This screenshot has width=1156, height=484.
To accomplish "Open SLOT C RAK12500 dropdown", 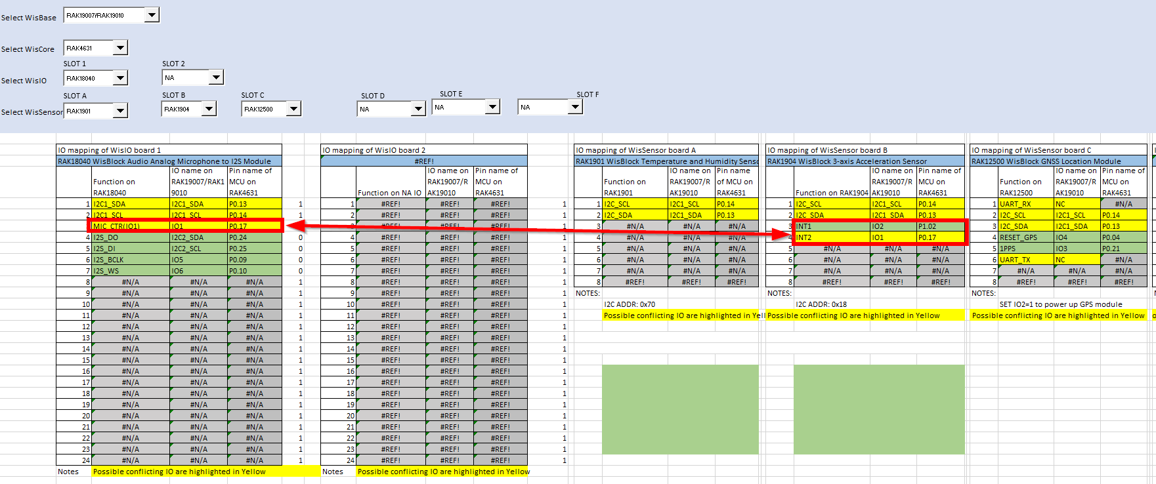I will [x=293, y=109].
